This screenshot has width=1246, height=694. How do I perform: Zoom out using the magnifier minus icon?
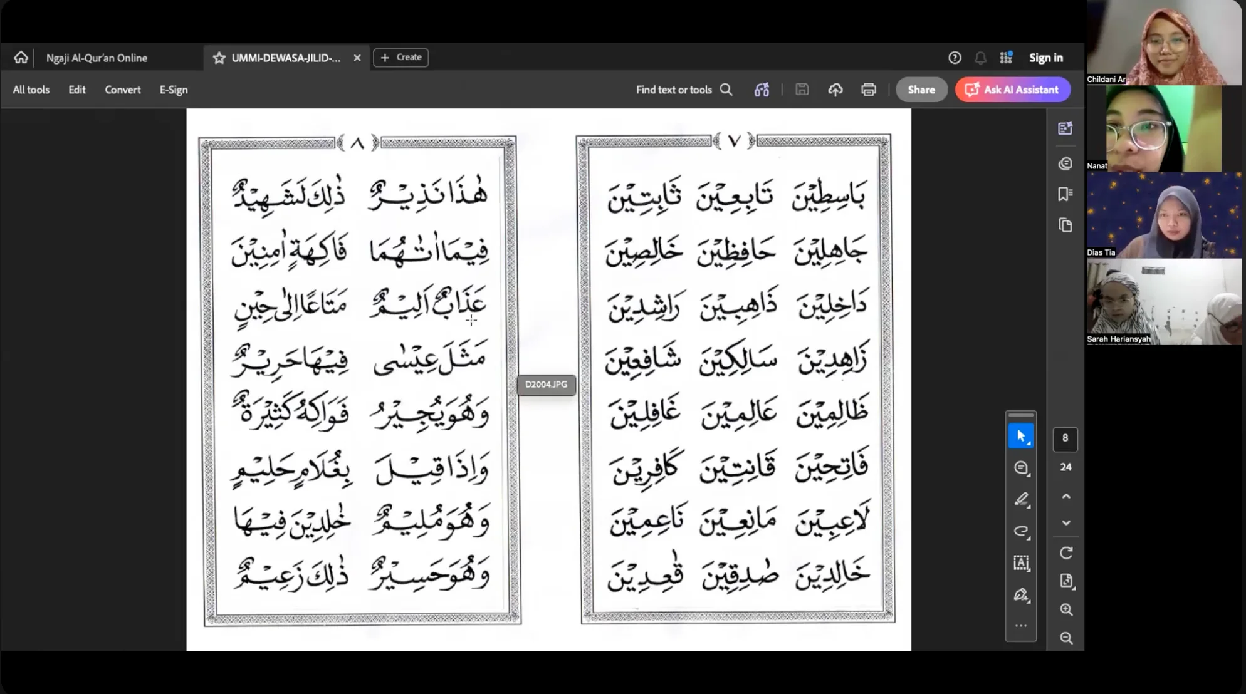pos(1066,638)
